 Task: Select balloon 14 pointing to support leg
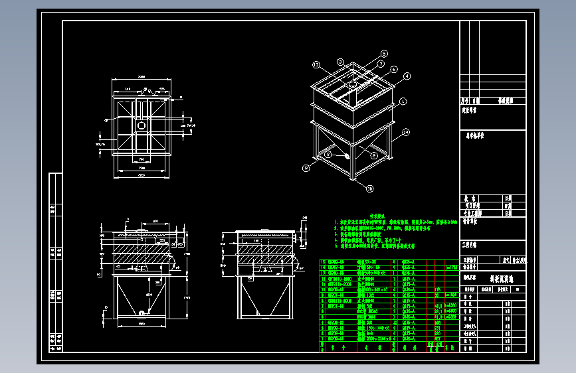click(x=405, y=132)
